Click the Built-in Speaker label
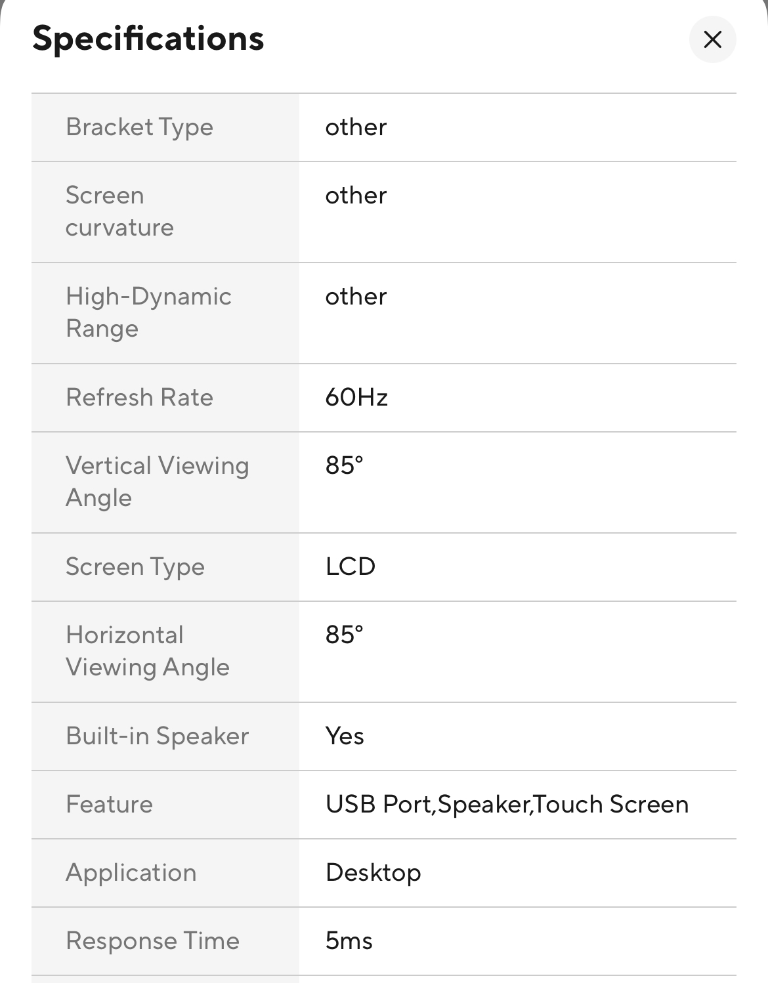 coord(158,736)
